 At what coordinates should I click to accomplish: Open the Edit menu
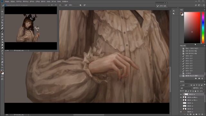pyautogui.click(x=13, y=1)
